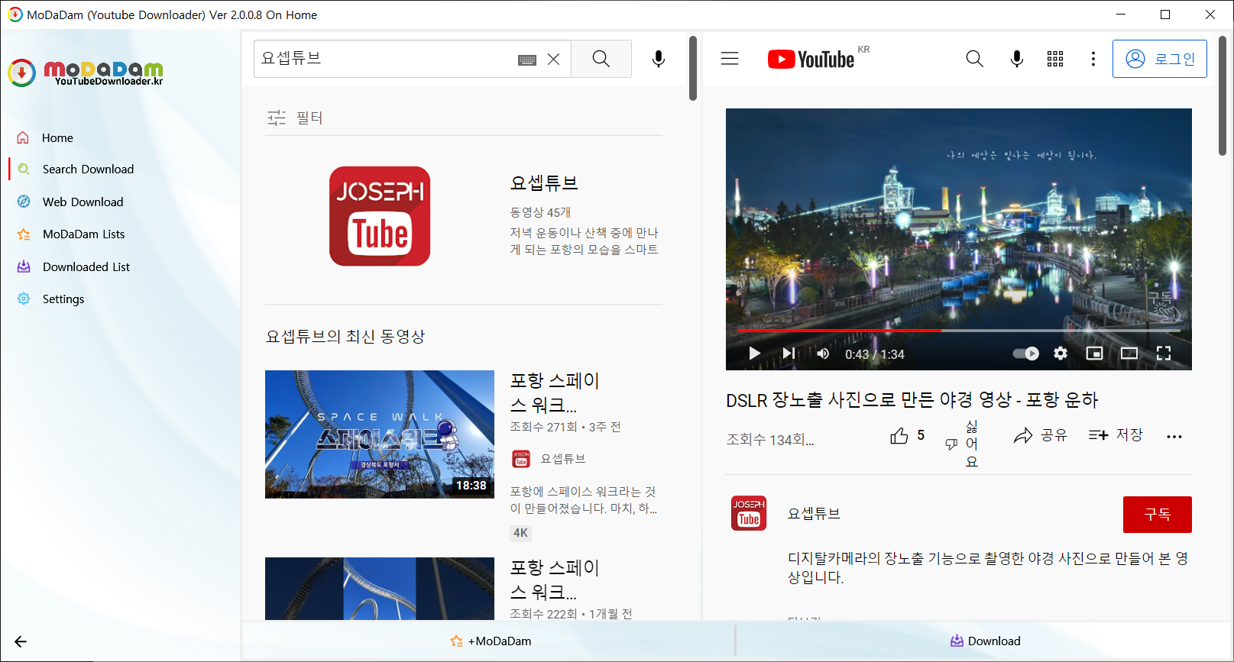Viewport: 1234px width, 662px height.
Task: Open Settings in the sidebar
Action: (63, 299)
